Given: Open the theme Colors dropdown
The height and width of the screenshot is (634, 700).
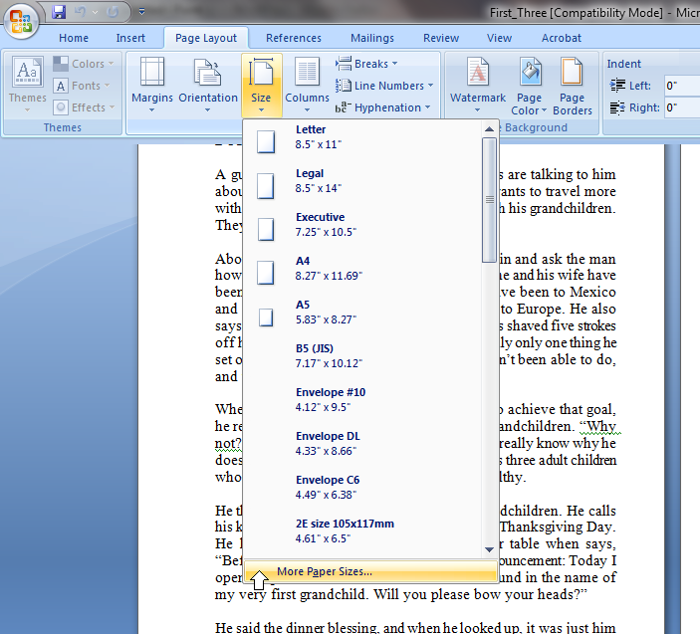Looking at the screenshot, I should coord(85,64).
